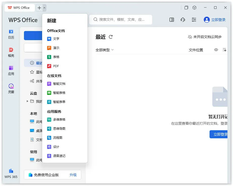Open the 灵犀 AI assistant icon
233x186 pixels.
point(11,89)
